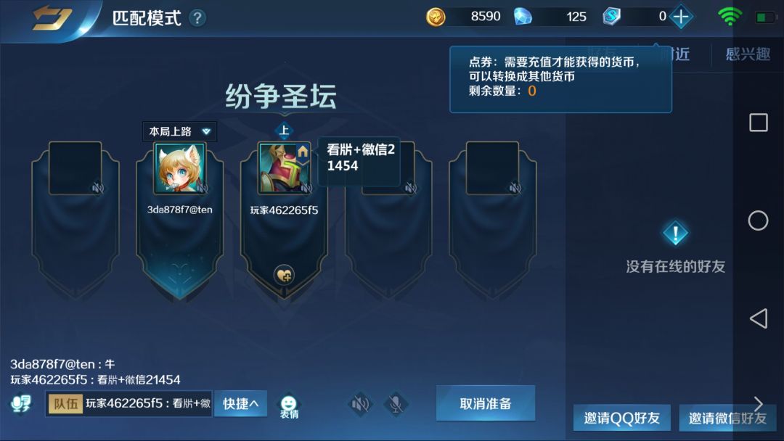Screen dimensions: 784x441
Task: Tap the gold coin currency icon
Action: pyautogui.click(x=436, y=17)
